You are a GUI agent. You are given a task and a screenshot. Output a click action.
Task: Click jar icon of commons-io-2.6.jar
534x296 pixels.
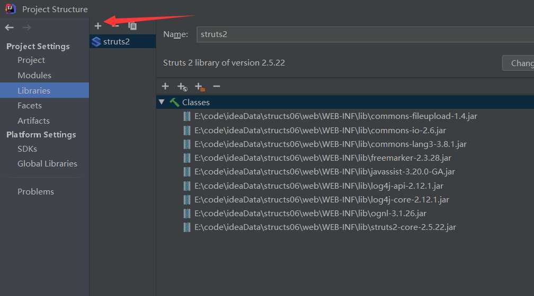tap(186, 130)
